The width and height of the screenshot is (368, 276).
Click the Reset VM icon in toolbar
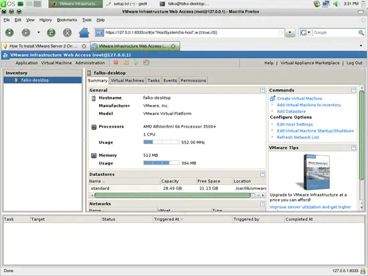(x=147, y=63)
